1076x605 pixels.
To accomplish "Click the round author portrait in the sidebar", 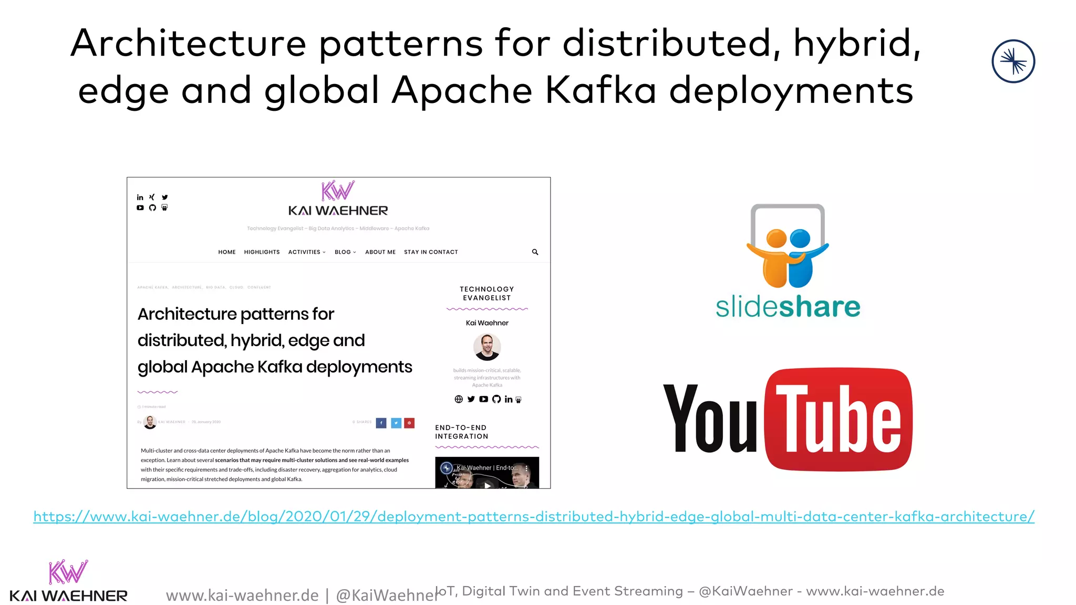I will coord(487,347).
